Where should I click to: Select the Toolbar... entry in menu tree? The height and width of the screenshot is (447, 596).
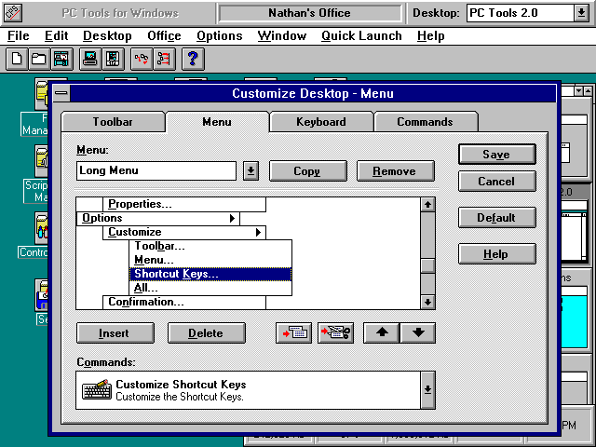pos(159,246)
